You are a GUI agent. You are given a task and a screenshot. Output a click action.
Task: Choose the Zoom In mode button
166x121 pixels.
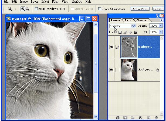(23, 9)
